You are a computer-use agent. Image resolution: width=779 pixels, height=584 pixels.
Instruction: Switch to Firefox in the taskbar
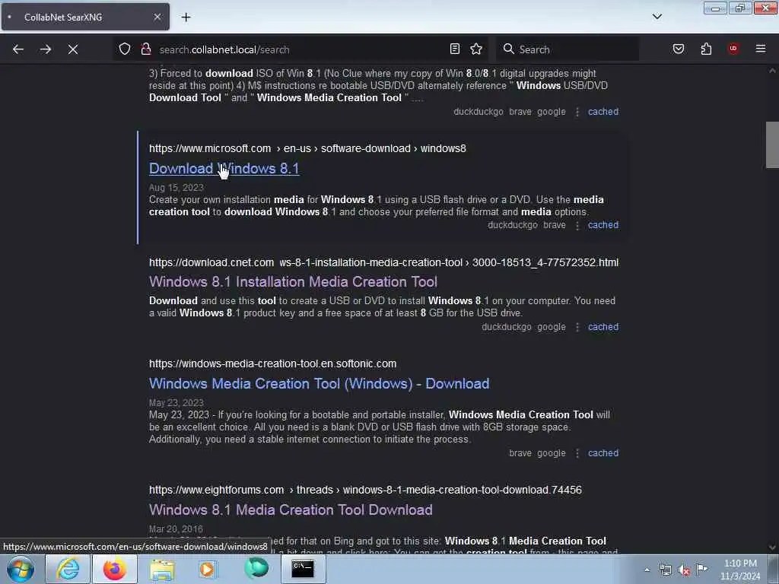[114, 569]
